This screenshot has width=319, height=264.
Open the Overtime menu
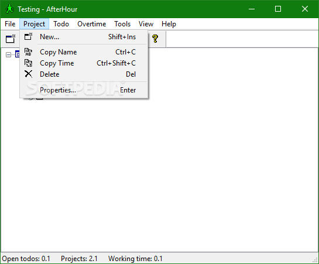(91, 24)
